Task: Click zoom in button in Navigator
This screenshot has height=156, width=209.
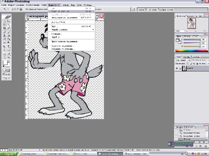Action: pos(204,31)
